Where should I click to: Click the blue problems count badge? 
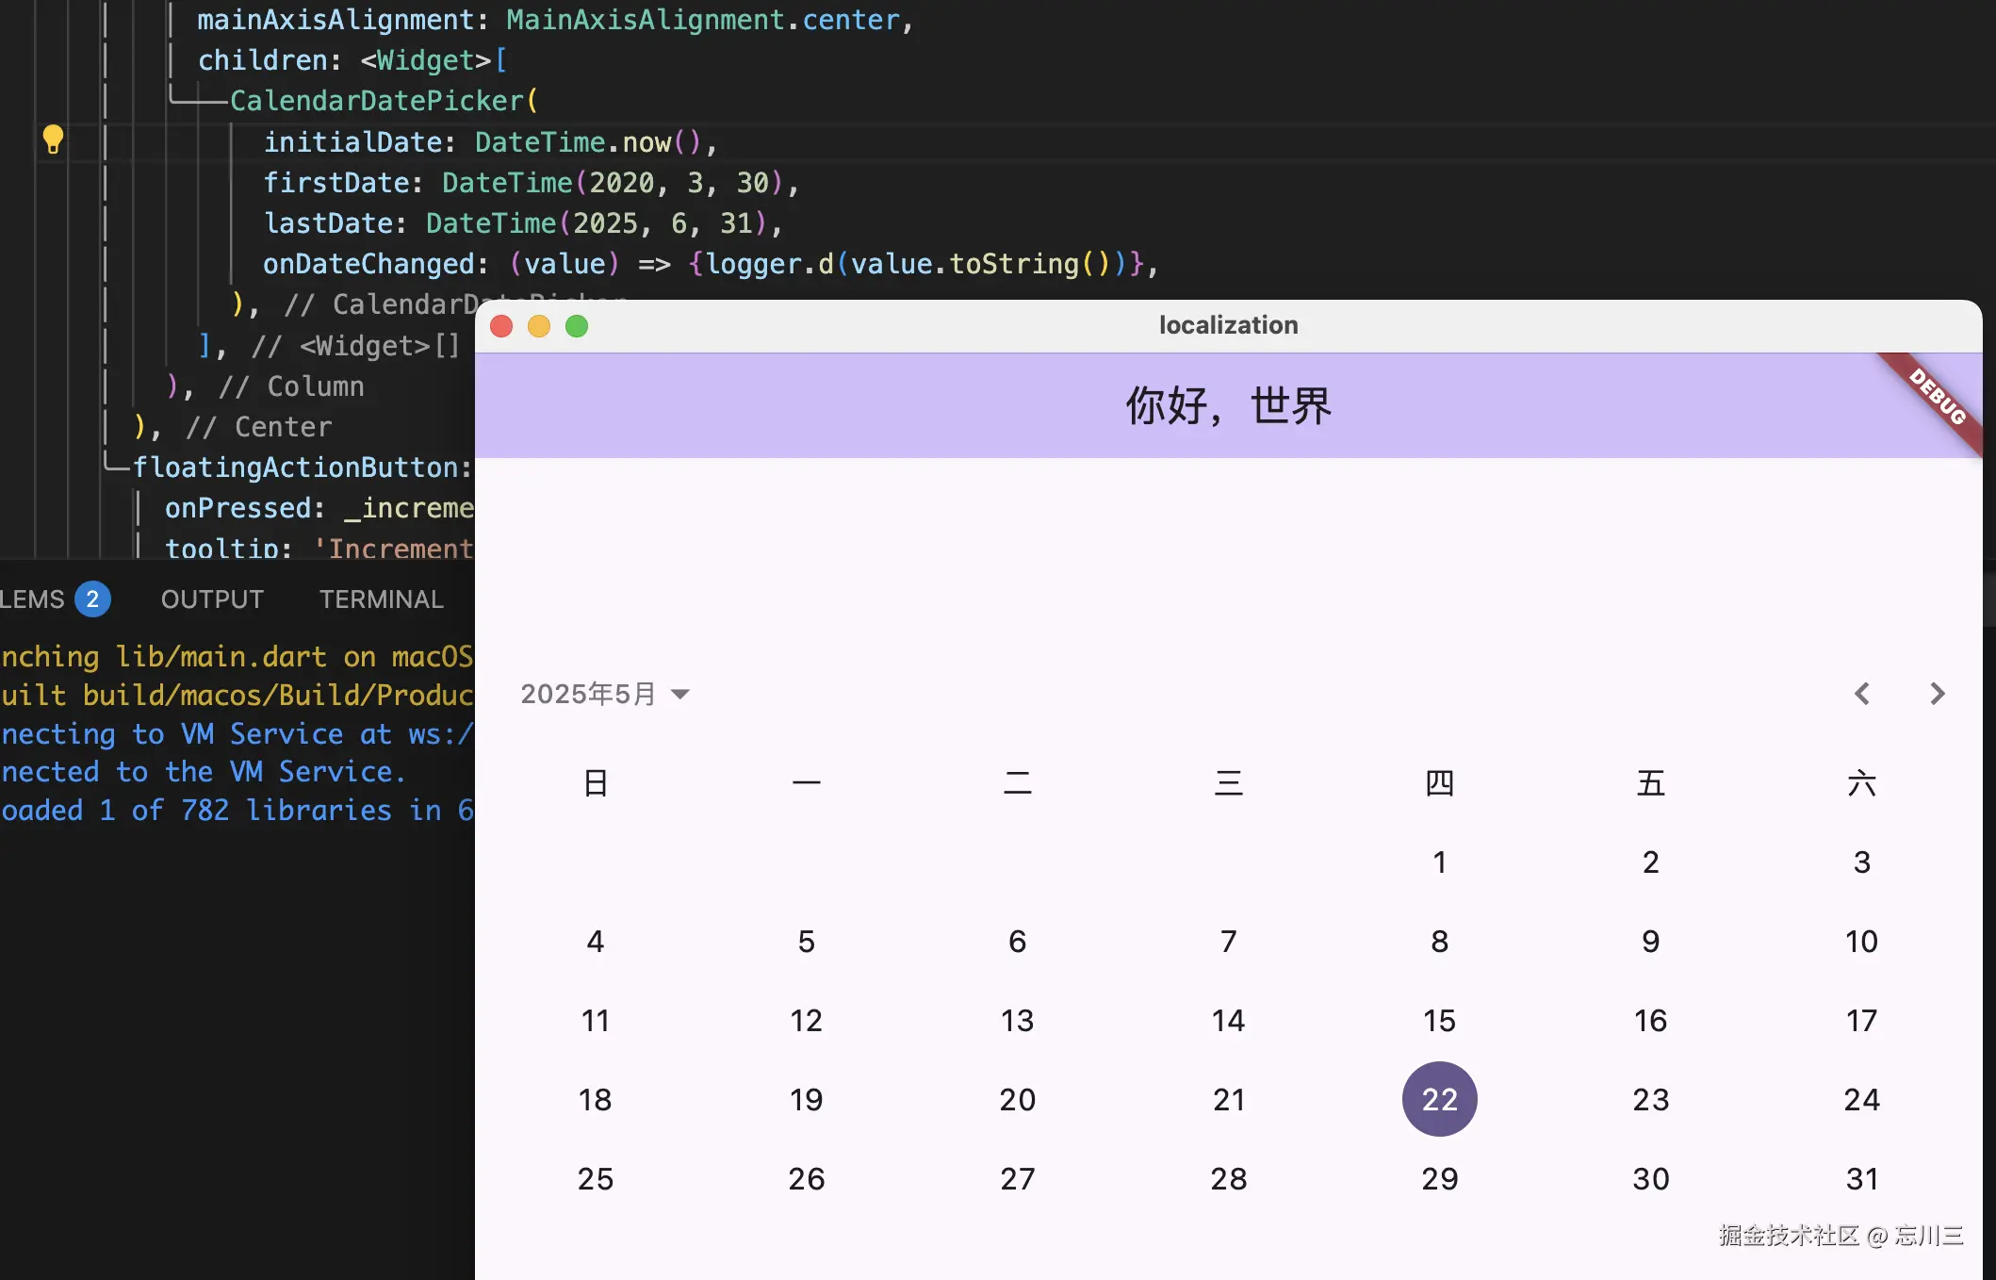coord(92,599)
